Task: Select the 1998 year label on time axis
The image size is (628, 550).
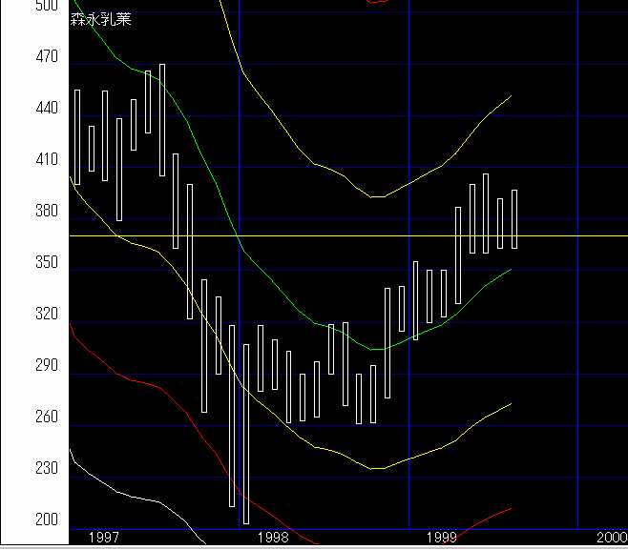Action: pyautogui.click(x=272, y=539)
